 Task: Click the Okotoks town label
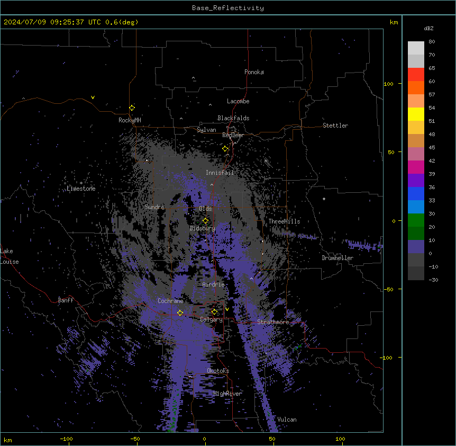coord(218,371)
